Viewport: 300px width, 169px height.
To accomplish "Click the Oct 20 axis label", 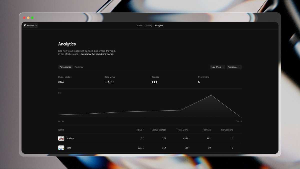I will pos(239,121).
